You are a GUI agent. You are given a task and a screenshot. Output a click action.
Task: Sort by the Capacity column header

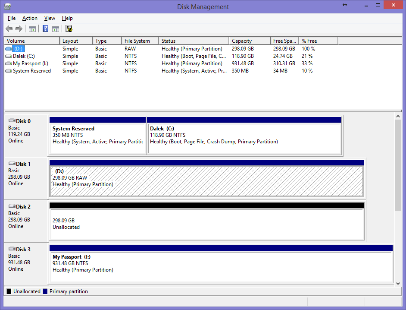point(250,41)
